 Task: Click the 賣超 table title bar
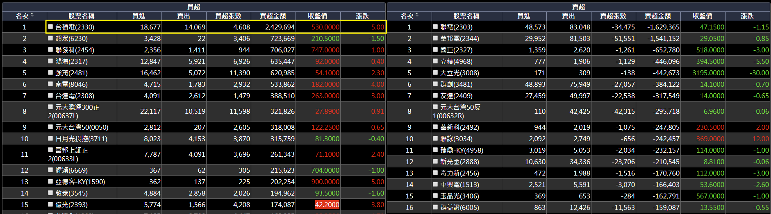pyautogui.click(x=578, y=7)
